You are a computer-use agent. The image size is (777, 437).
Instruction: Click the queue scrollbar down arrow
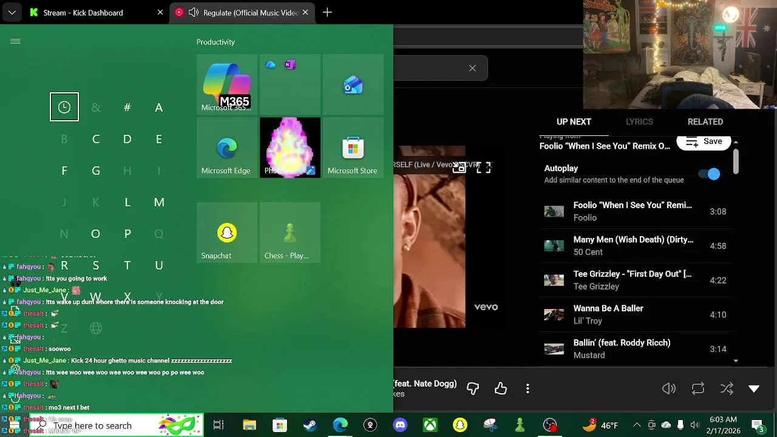[x=736, y=361]
